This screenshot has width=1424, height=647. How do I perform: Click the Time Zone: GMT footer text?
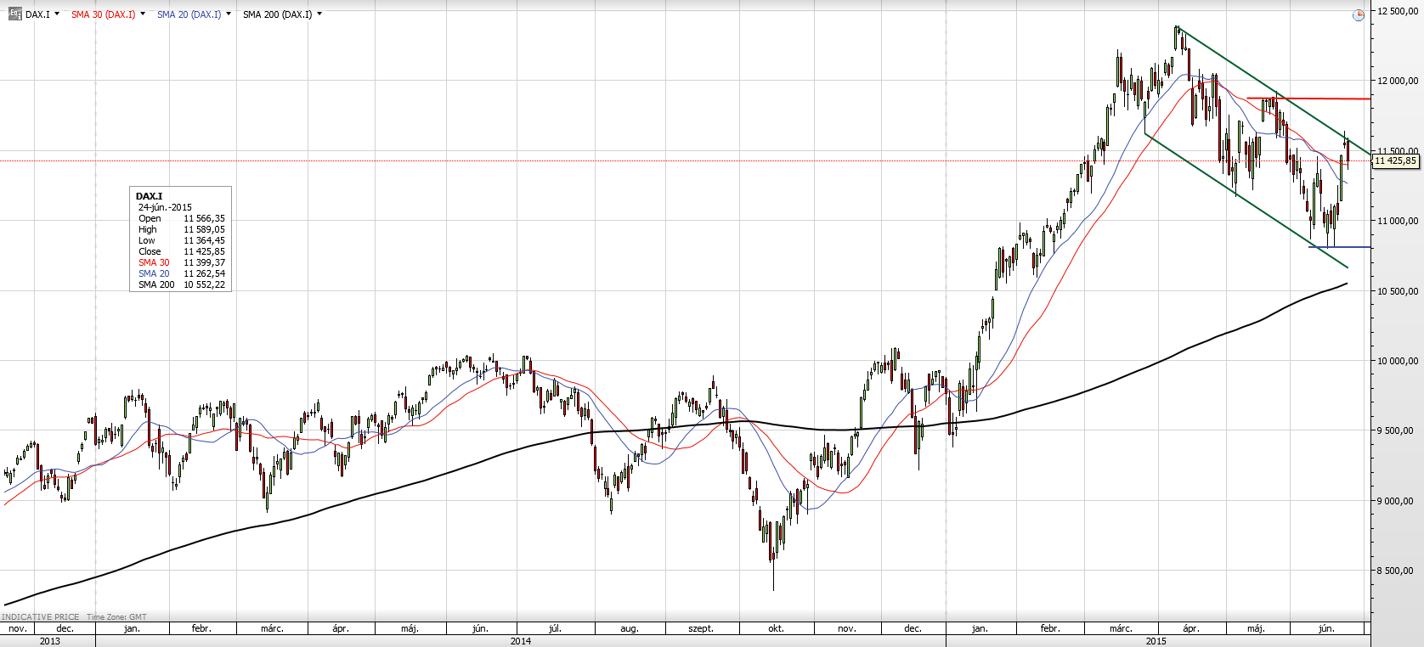(116, 617)
